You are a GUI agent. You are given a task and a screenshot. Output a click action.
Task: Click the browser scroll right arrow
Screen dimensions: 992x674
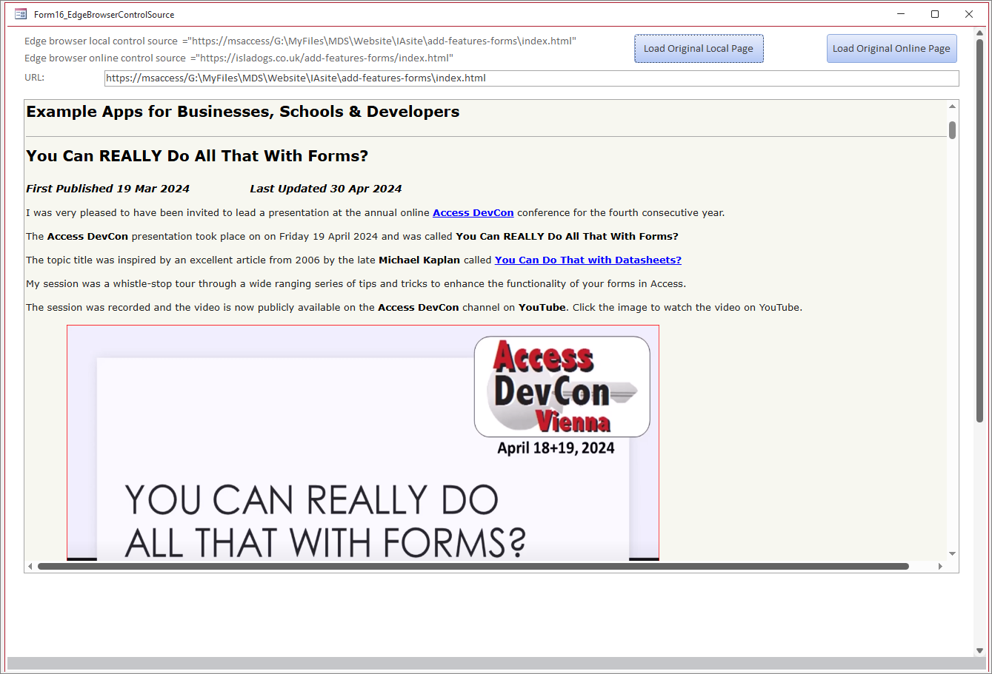pos(940,567)
